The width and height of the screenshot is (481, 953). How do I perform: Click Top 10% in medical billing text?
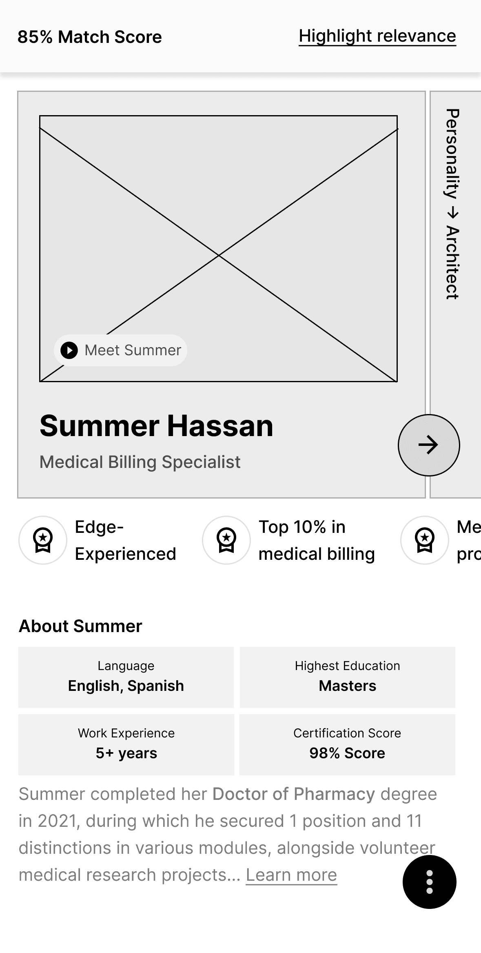click(x=317, y=540)
